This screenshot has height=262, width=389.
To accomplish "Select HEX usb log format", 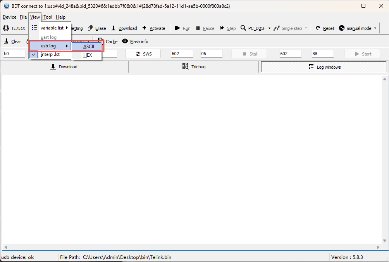I will [x=86, y=55].
